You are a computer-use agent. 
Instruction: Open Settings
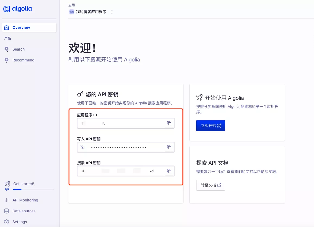point(20,222)
